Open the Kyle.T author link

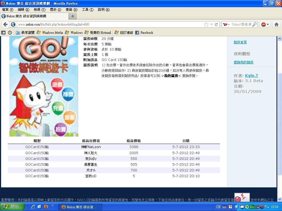point(251,76)
